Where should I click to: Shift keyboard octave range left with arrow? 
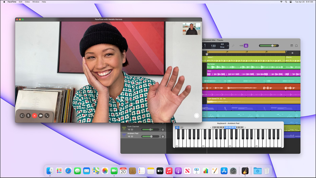click(x=211, y=127)
